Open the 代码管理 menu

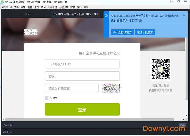52,7
